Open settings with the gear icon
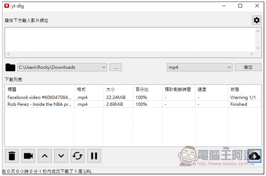 [256, 20]
